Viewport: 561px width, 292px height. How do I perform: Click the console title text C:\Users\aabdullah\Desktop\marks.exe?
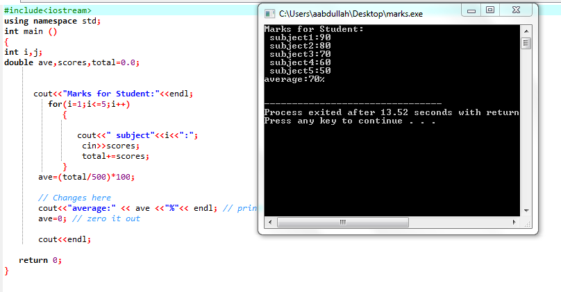click(x=351, y=14)
